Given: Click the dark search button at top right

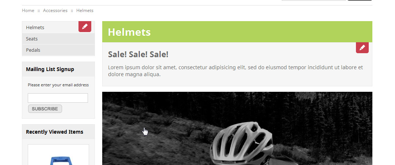Looking at the screenshot, I should [360, 0].
